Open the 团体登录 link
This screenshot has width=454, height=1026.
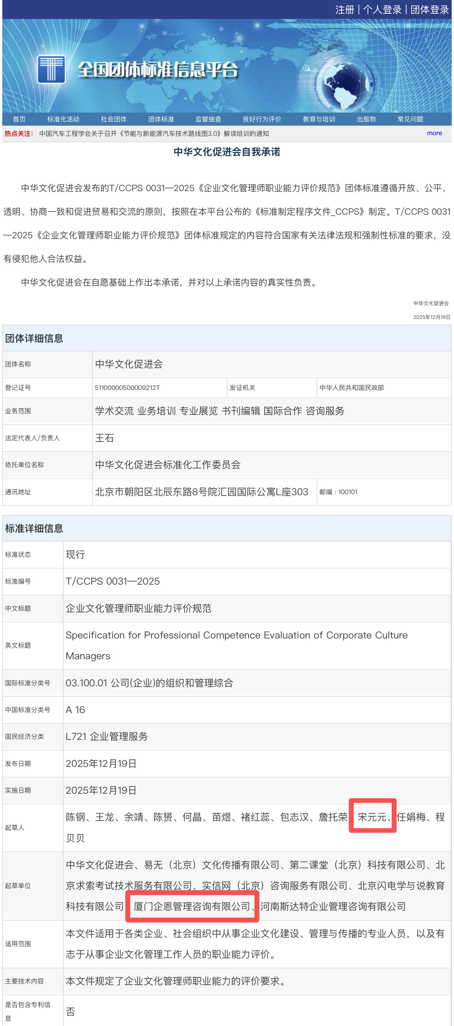point(430,10)
